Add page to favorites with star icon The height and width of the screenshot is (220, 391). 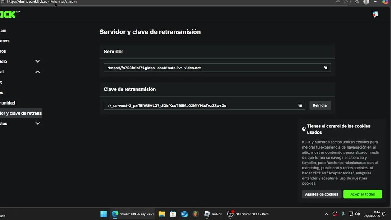click(x=346, y=2)
